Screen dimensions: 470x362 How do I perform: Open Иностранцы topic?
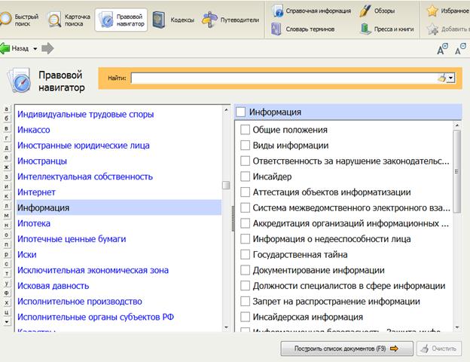click(x=42, y=161)
